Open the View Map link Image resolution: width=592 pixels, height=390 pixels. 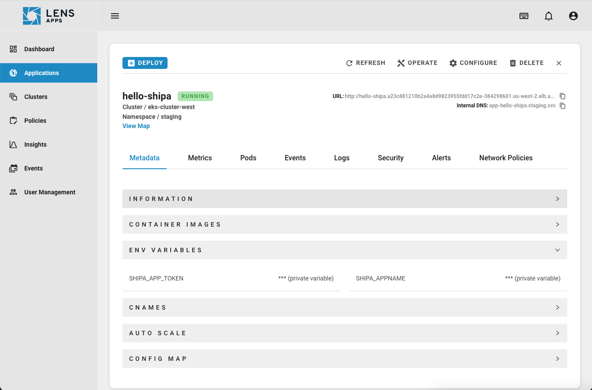pyautogui.click(x=136, y=126)
